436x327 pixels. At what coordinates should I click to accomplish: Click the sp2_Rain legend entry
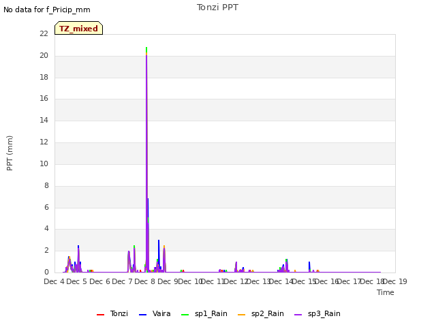(261, 313)
